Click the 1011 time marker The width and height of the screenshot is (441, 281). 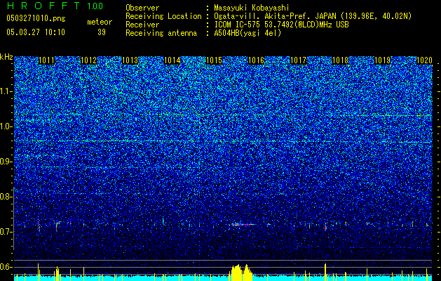tap(46, 60)
